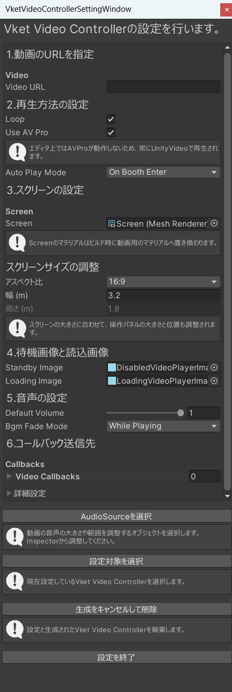The height and width of the screenshot is (692, 232).
Task: Click the Video URL input field
Action: [164, 87]
